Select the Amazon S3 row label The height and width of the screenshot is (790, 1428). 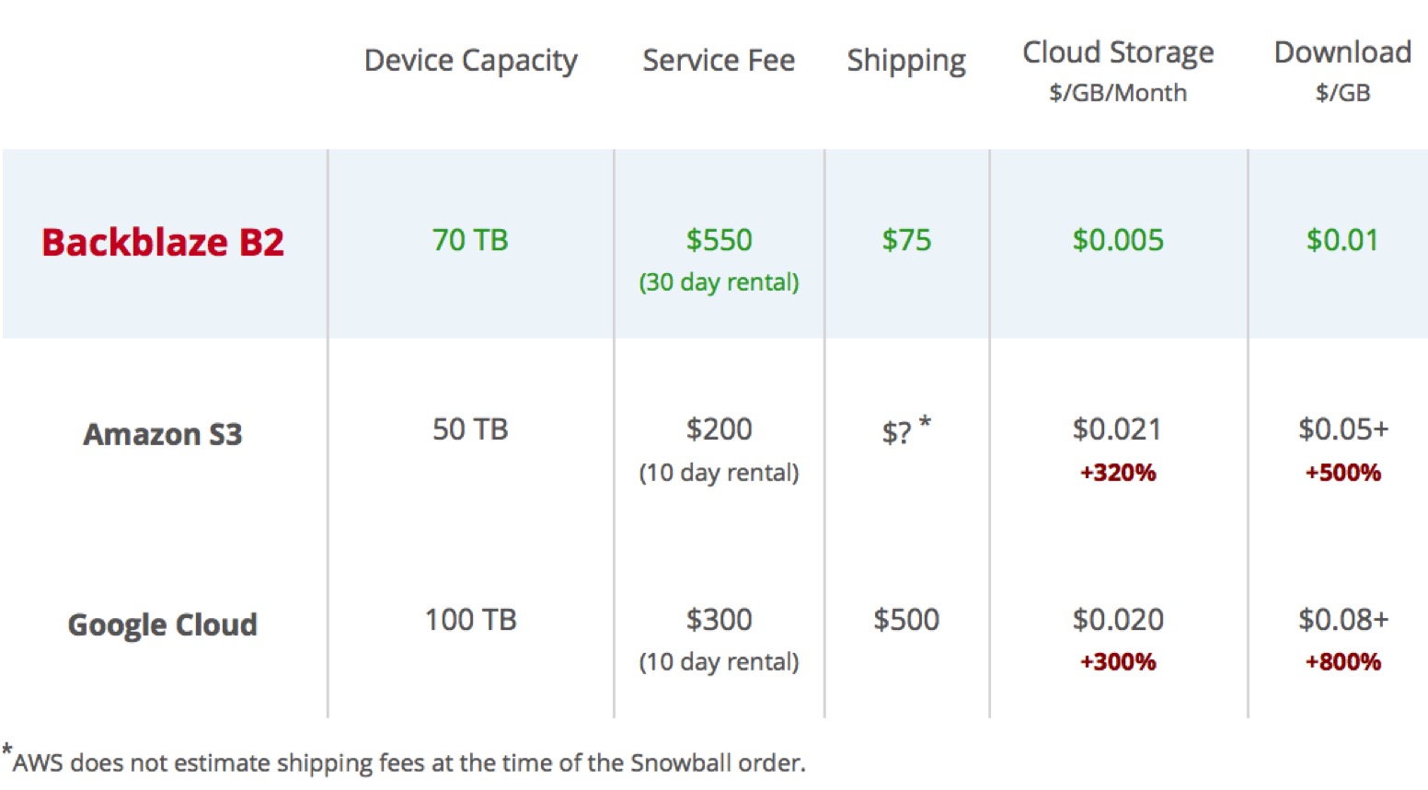point(163,433)
